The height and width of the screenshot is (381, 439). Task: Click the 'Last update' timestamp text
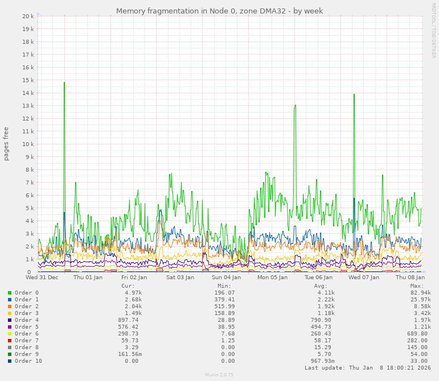(368, 368)
